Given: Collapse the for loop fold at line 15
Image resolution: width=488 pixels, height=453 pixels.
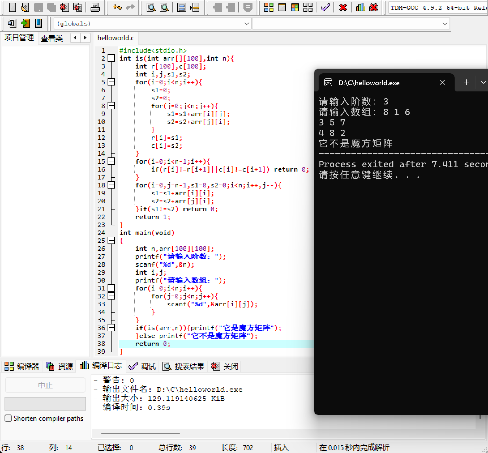Looking at the screenshot, I should point(112,161).
